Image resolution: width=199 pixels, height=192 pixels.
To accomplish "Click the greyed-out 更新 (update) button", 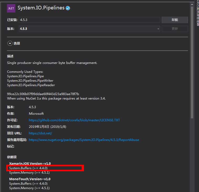I will coord(175,29).
